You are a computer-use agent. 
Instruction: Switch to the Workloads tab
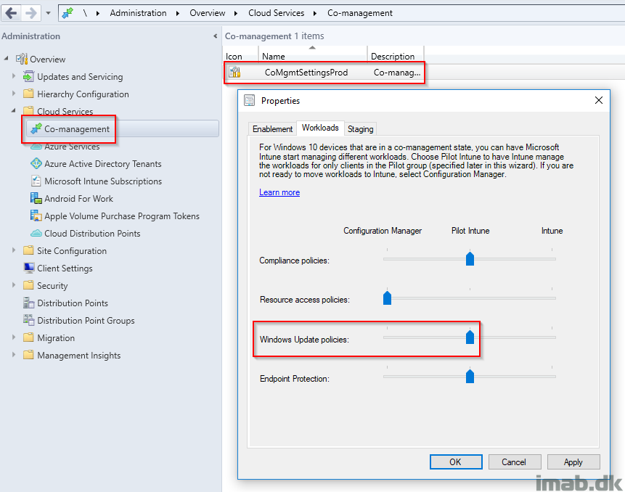pos(320,128)
